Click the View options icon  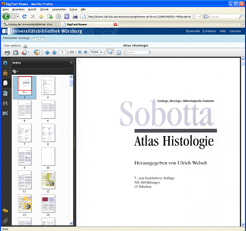pos(25,46)
